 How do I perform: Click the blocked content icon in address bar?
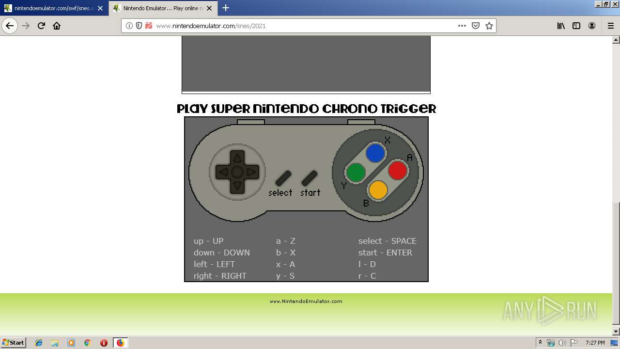149,26
